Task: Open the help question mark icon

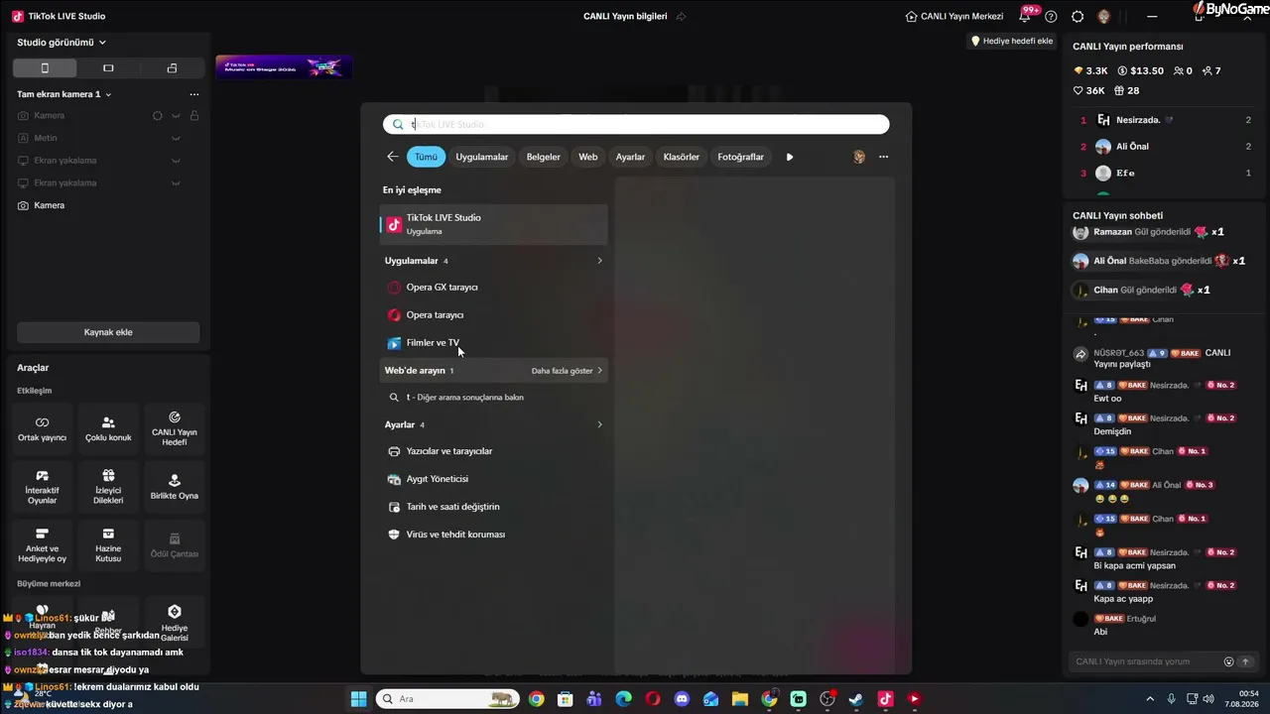Action: click(x=1051, y=17)
